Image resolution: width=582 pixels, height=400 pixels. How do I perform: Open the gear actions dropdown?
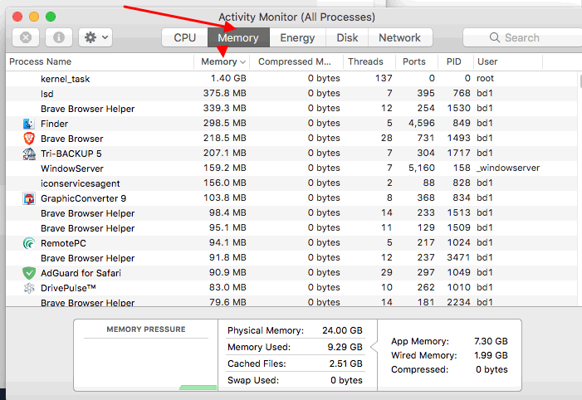point(95,37)
